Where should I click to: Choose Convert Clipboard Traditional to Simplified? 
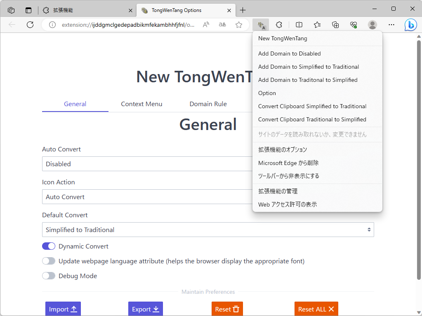(x=317, y=119)
